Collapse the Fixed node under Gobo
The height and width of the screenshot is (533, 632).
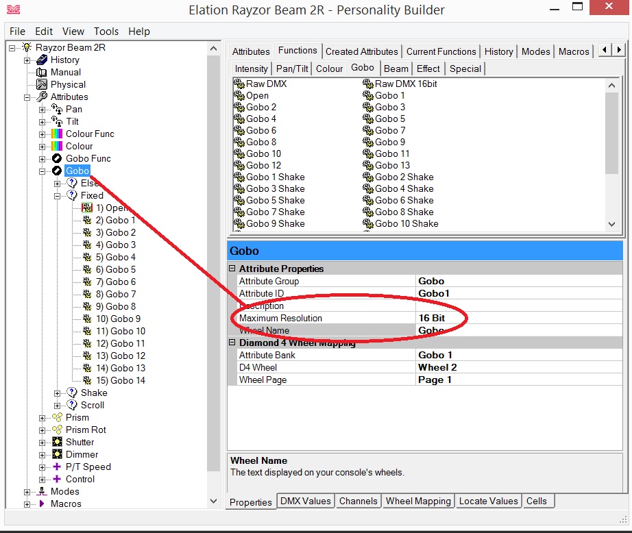pos(57,196)
